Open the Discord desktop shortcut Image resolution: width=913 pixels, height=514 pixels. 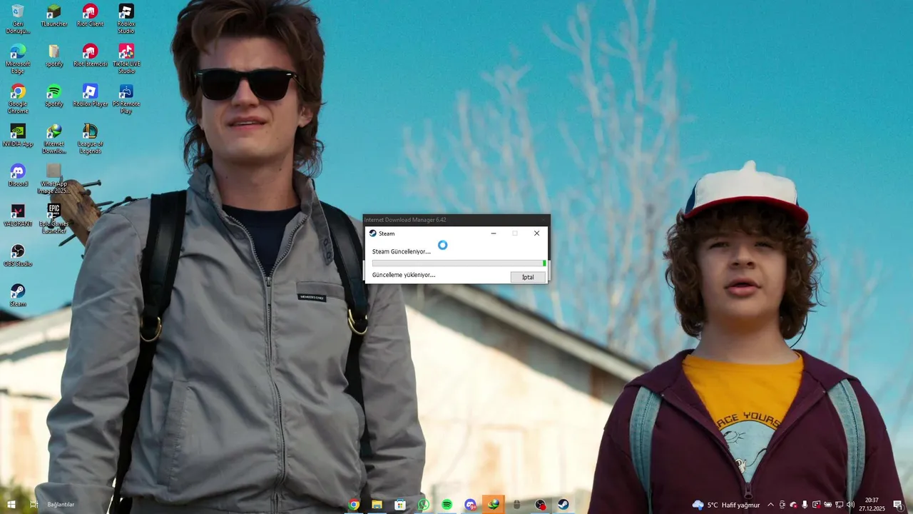coord(18,176)
